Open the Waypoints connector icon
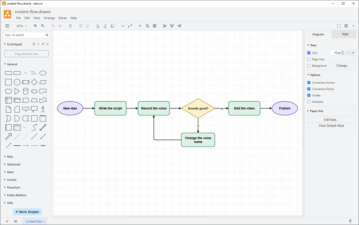Screen dimensions: 359x225 [x=130, y=26]
